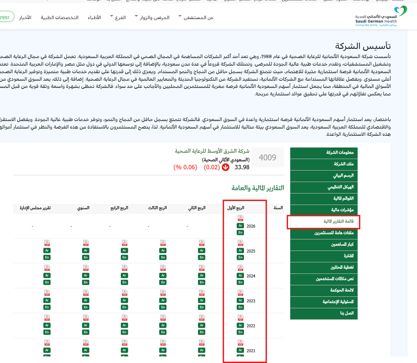The width and height of the screenshot is (417, 363).
Task: Open the 2022 الربع الأول PDF icon
Action: [x=240, y=318]
